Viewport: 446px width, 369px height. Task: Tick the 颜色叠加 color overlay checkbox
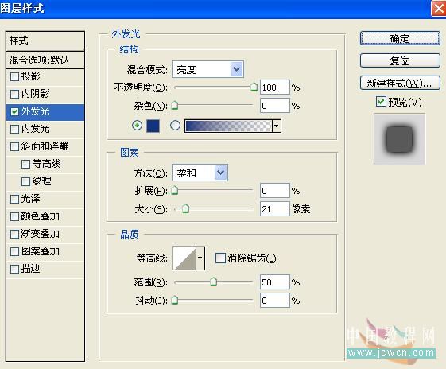pos(14,217)
